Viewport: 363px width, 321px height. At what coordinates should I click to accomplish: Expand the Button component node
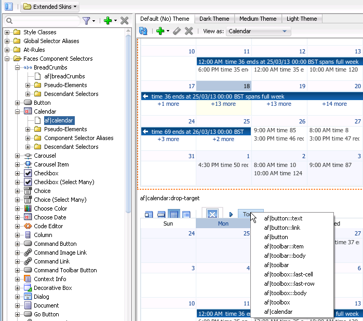[17, 103]
